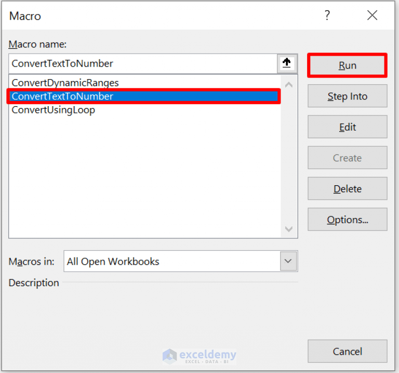Select ConvertTextToNumber in the macro list
This screenshot has height=373, width=399.
click(144, 96)
